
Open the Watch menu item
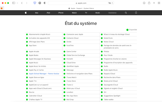tap(74, 13)
